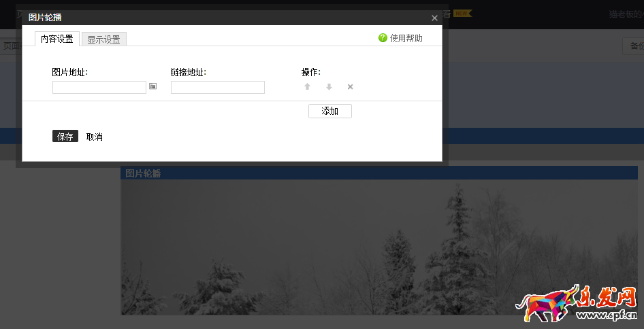Close the 图片轮播 dialog

pos(434,18)
